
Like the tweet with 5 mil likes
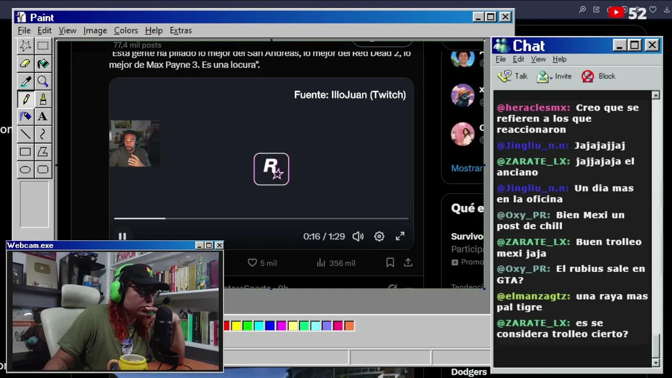point(262,263)
